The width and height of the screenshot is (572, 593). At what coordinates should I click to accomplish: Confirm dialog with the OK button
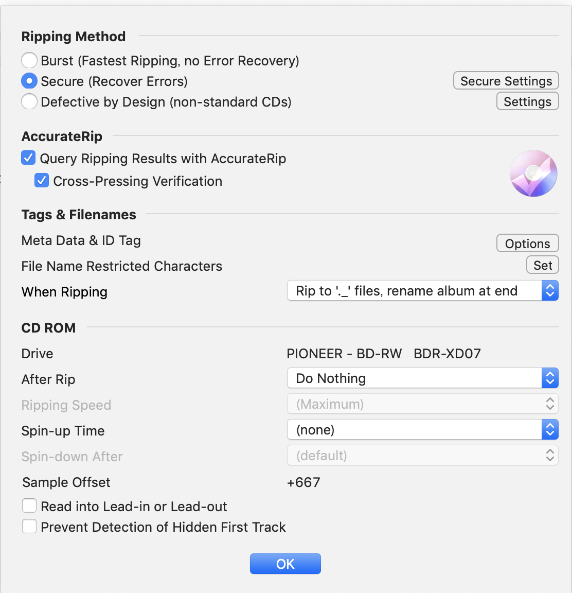pyautogui.click(x=285, y=564)
